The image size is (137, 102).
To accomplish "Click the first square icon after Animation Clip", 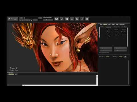I will click(57, 19).
